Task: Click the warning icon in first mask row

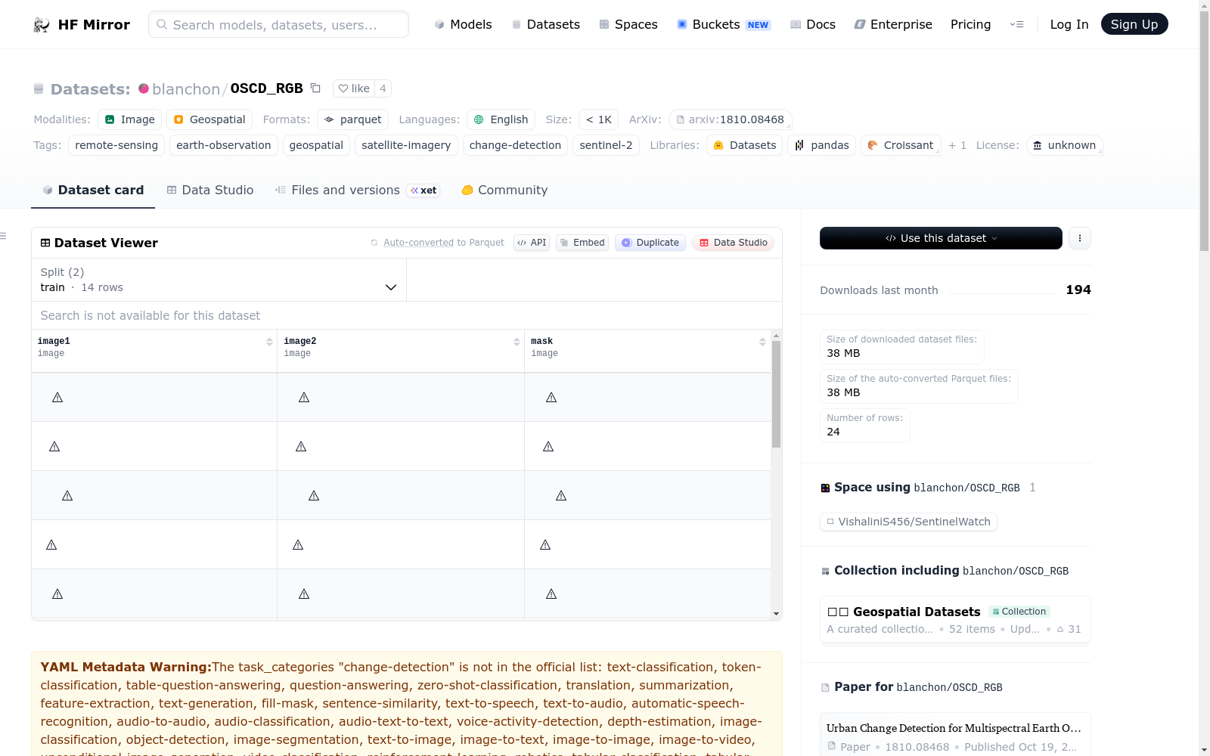Action: point(551,398)
